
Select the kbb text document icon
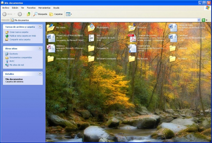click(91, 38)
